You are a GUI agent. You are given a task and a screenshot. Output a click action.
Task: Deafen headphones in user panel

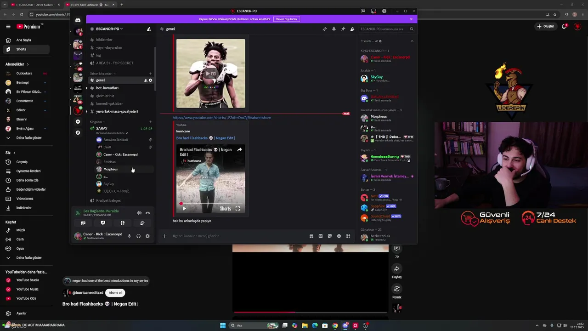coord(138,236)
